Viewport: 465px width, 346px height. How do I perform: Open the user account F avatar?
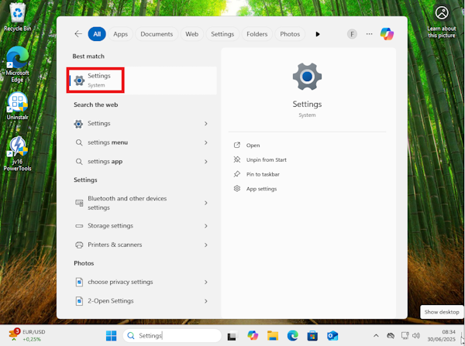coord(352,34)
